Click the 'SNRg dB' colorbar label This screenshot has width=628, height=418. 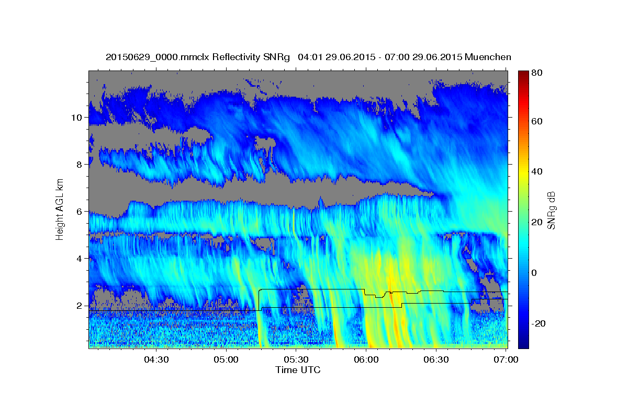pos(551,210)
